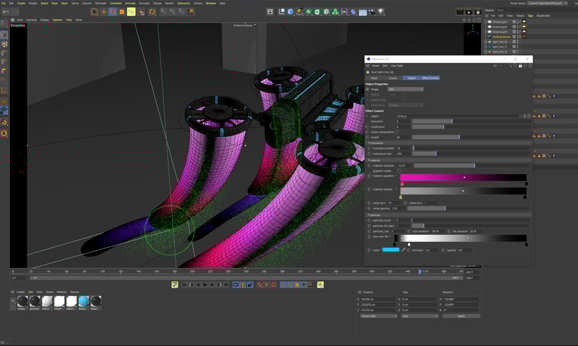Click the blue particles color swatch
Image resolution: width=578 pixels, height=346 pixels.
(391, 250)
